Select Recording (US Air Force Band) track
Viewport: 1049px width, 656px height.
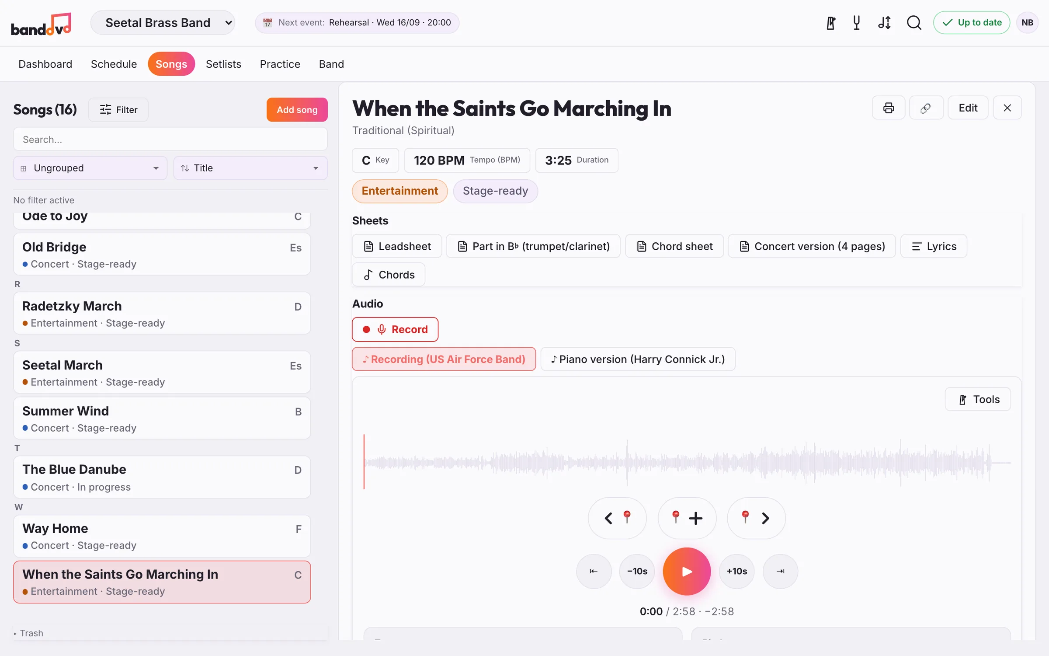point(444,359)
